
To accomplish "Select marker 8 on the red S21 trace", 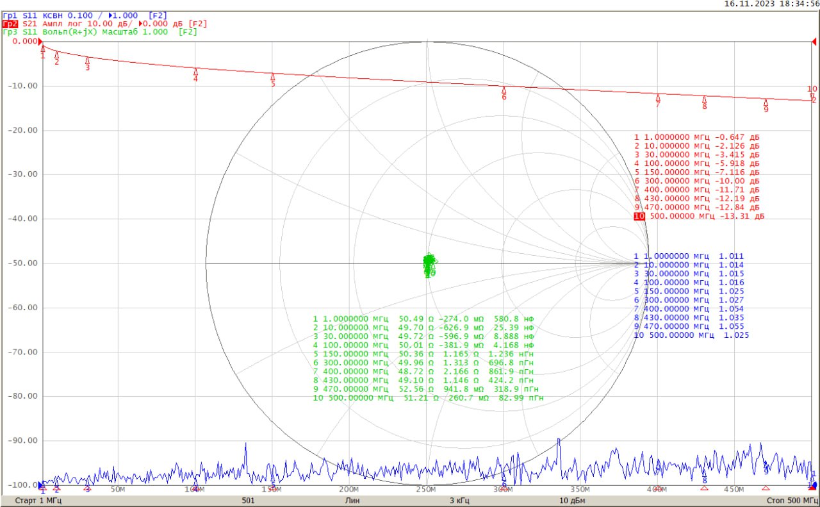I will pyautogui.click(x=704, y=103).
